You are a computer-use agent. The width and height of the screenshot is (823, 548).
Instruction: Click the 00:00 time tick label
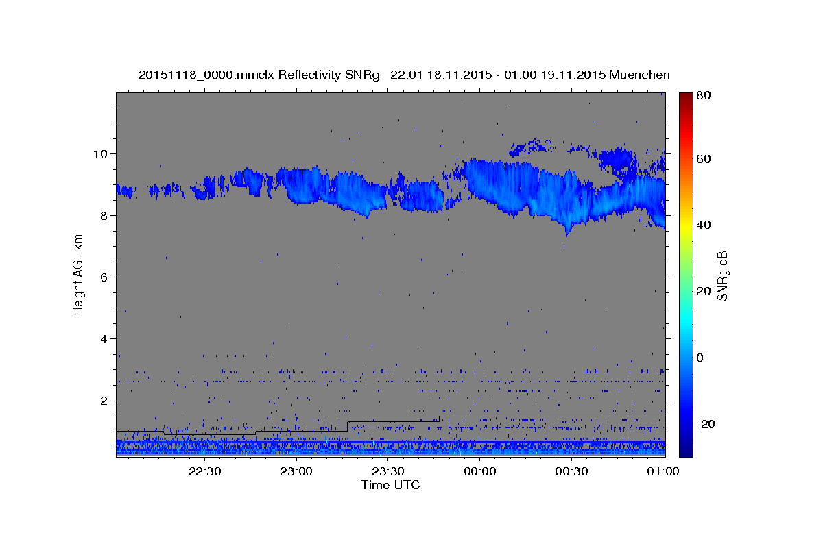coord(480,472)
